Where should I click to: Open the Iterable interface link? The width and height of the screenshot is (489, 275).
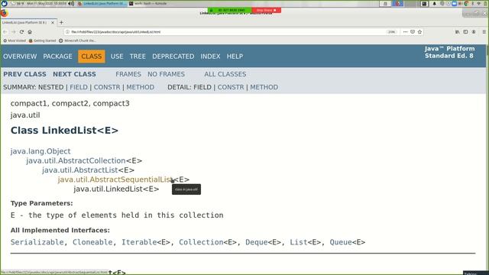139,242
